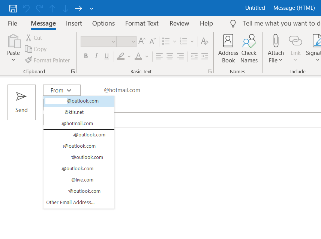The image size is (321, 239).
Task: Click the Next Item down arrow
Action: [x=65, y=8]
